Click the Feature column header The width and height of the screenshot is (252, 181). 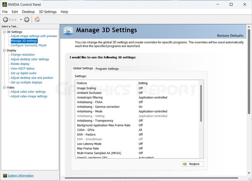106,83
